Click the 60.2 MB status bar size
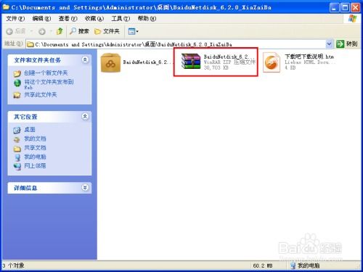 click(263, 265)
